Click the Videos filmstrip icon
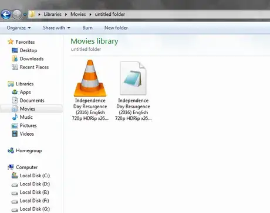Viewport: 270px width, 213px height. point(15,134)
